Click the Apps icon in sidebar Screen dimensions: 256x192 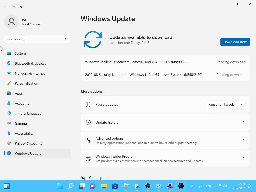9,93
